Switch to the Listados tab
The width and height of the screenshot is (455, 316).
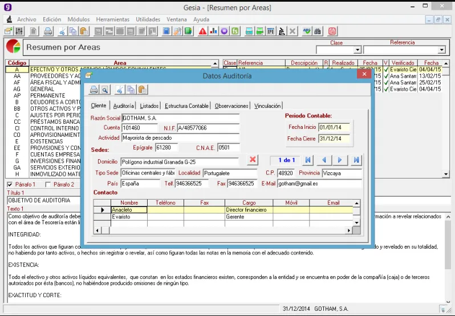pos(149,106)
